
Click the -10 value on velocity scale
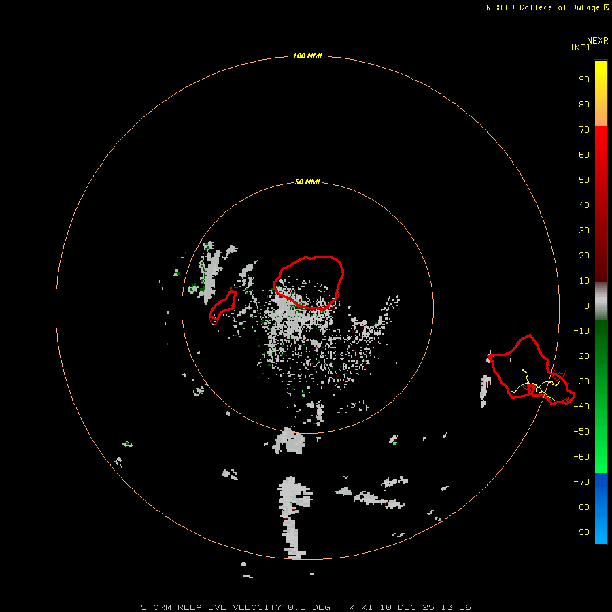[581, 331]
